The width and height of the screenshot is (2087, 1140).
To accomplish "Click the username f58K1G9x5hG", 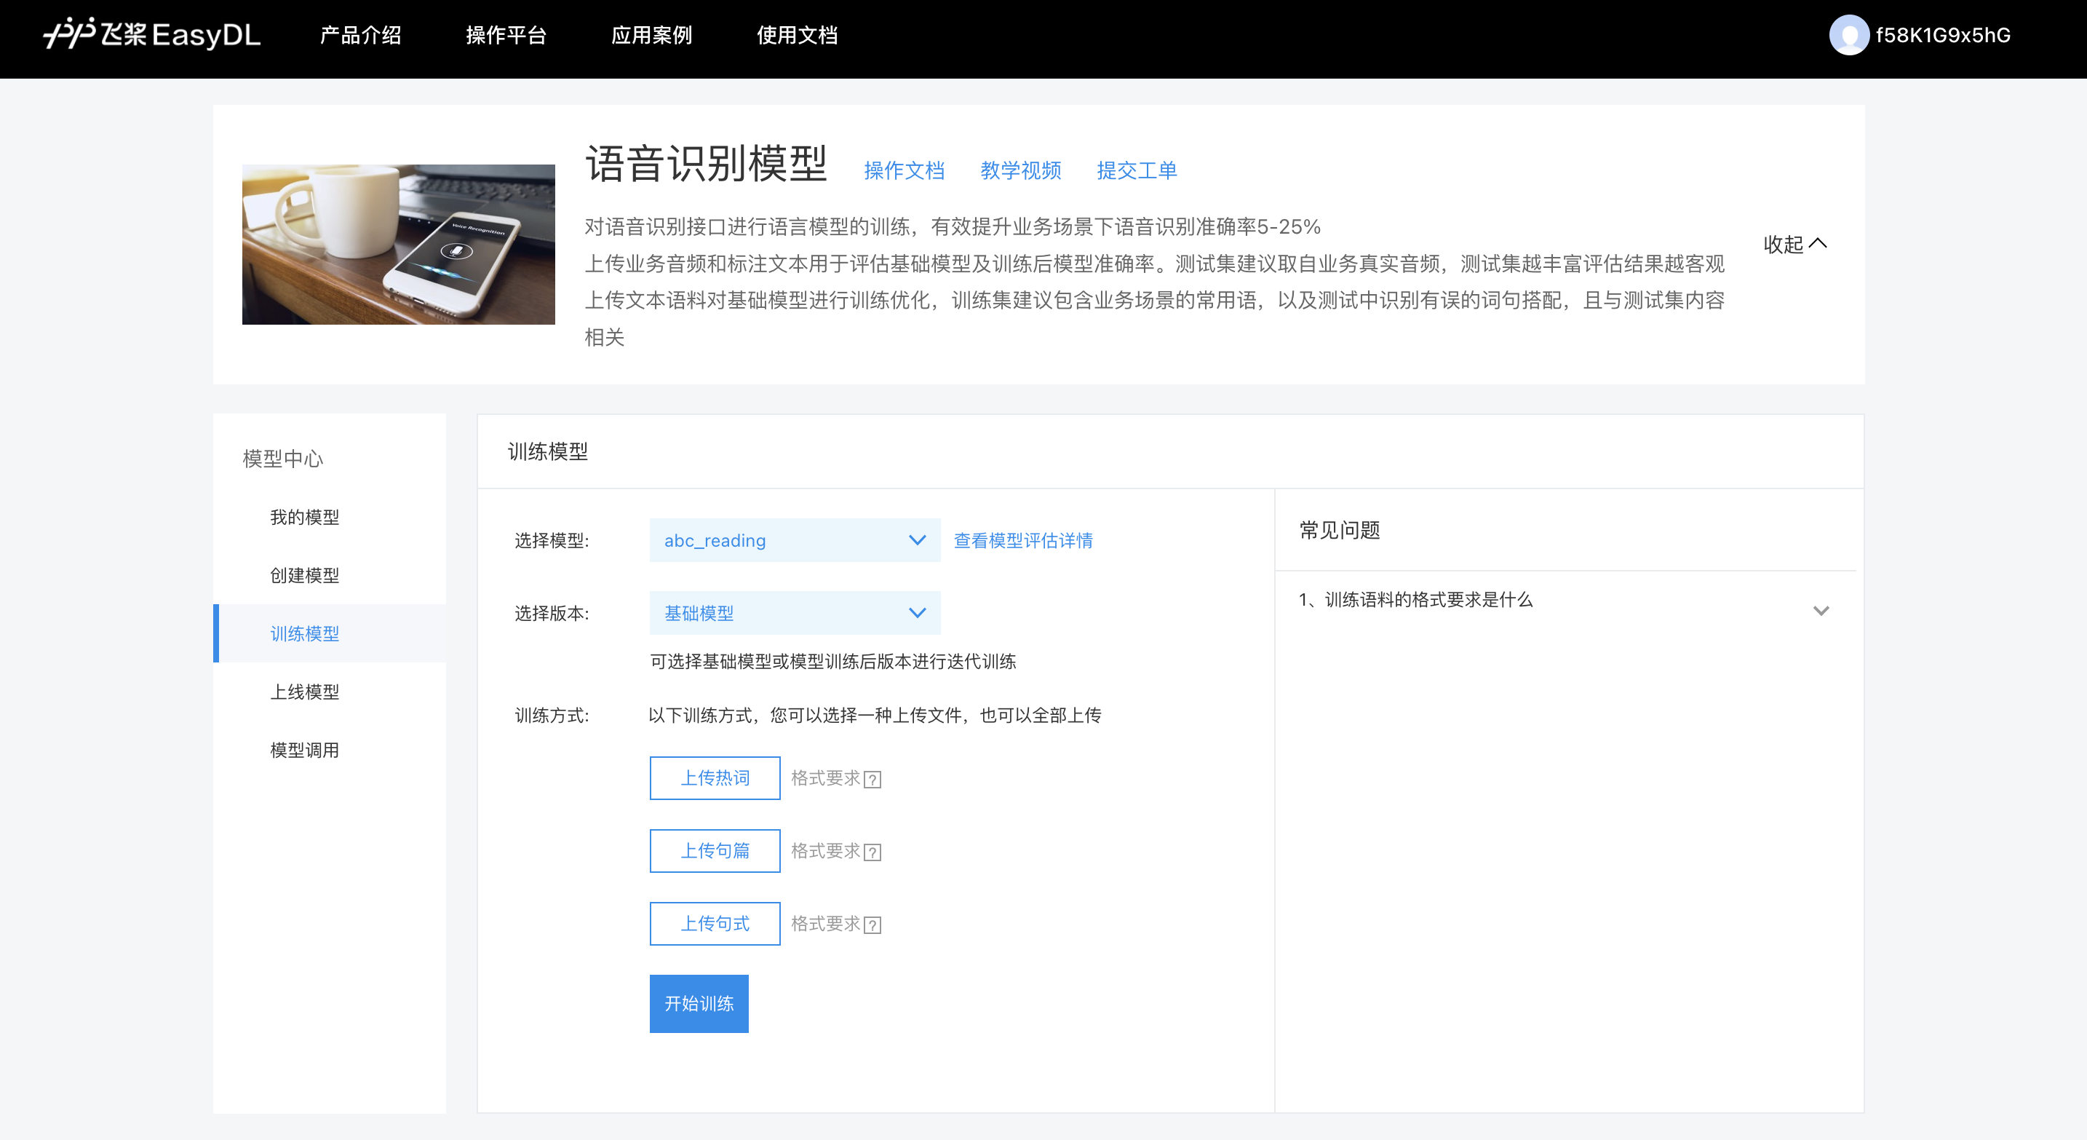I will (x=1943, y=35).
